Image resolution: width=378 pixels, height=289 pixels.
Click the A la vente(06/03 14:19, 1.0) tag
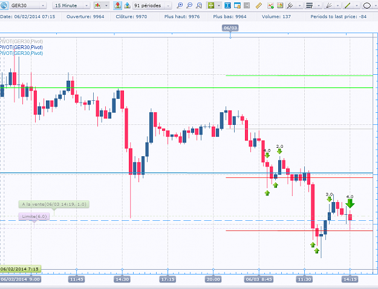tap(54, 205)
